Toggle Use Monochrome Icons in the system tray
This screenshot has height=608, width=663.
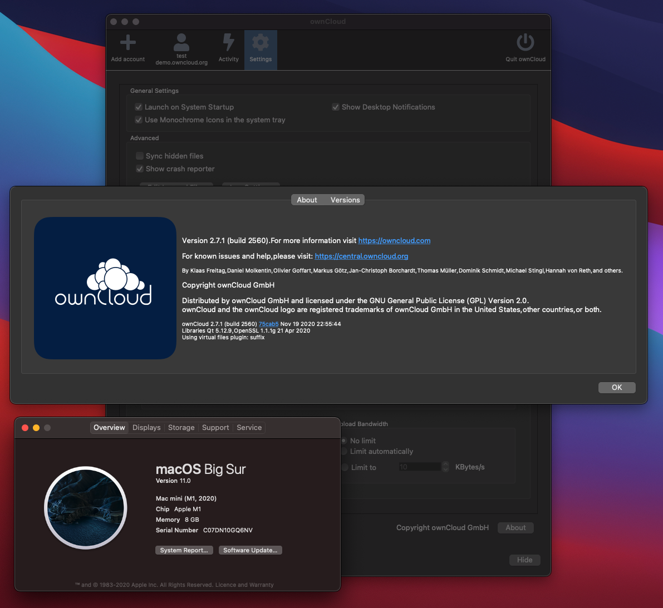pyautogui.click(x=138, y=120)
